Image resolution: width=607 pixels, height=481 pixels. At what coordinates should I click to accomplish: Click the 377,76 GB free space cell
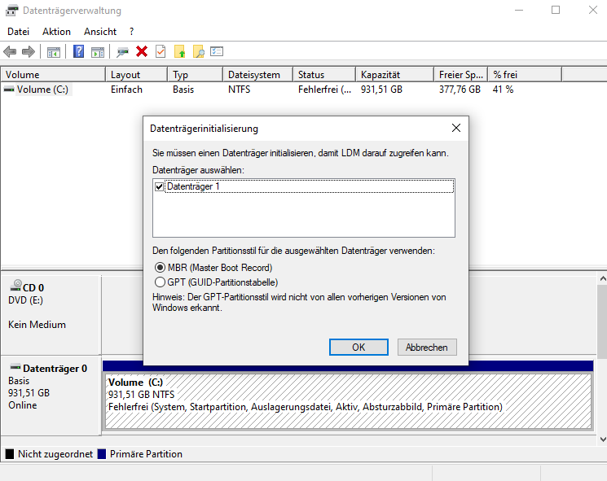click(x=460, y=90)
